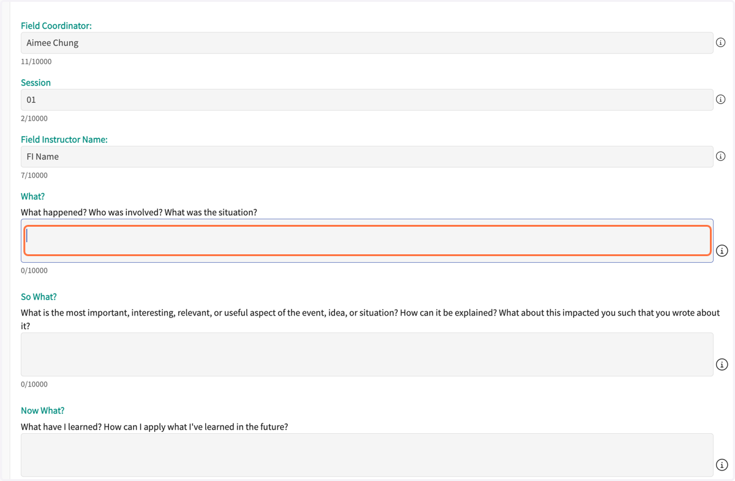Click info icon beside So What textarea

pyautogui.click(x=722, y=365)
